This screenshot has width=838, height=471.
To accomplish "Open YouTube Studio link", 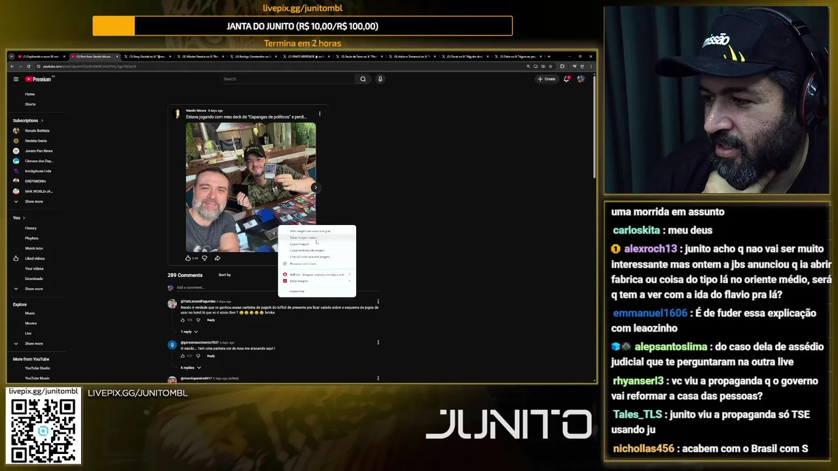I will [x=37, y=368].
